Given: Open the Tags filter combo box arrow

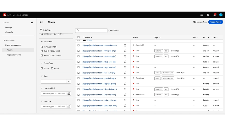Looking at the screenshot, I should pos(69,81).
